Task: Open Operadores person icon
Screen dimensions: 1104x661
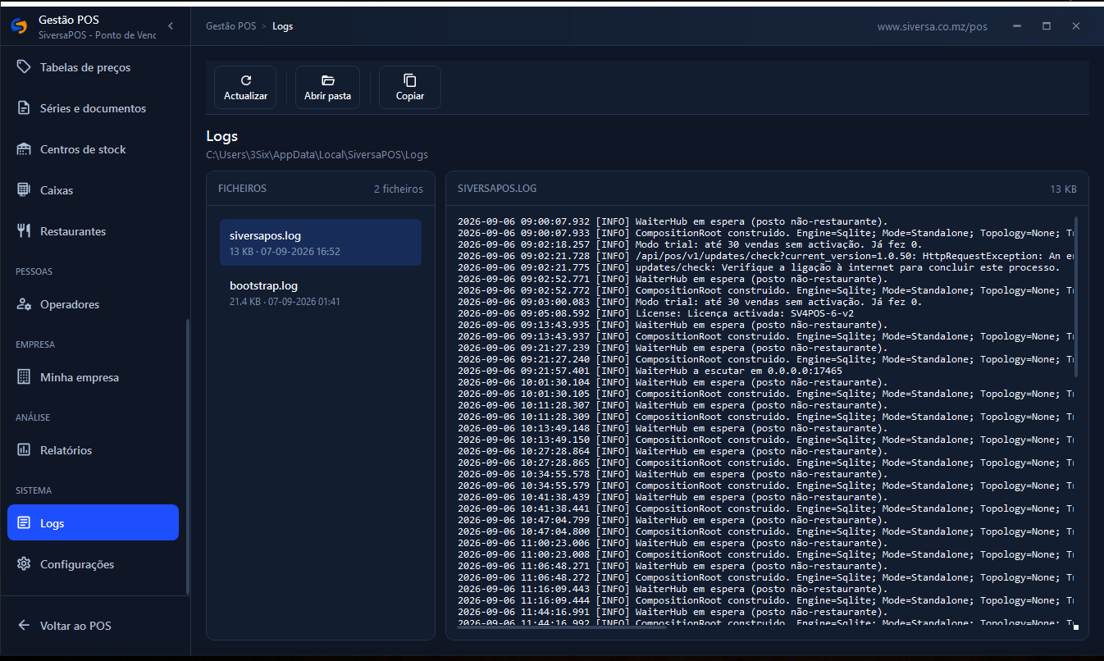Action: 24,304
